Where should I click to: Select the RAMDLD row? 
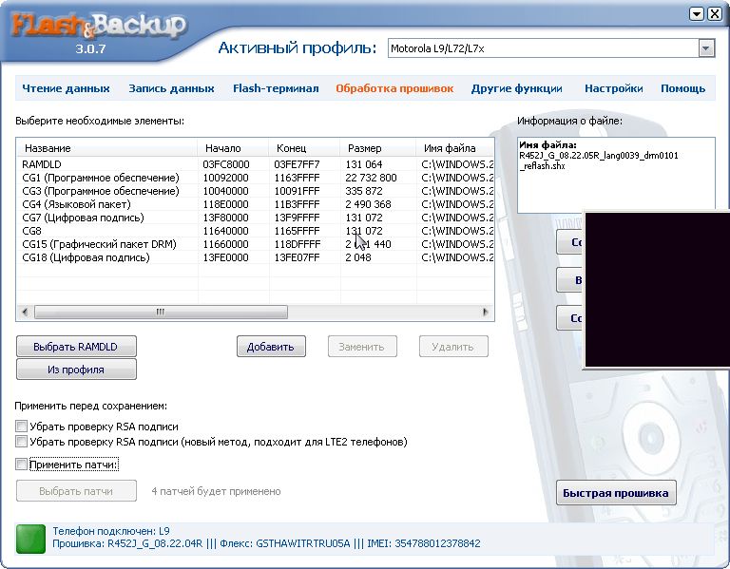coord(255,164)
